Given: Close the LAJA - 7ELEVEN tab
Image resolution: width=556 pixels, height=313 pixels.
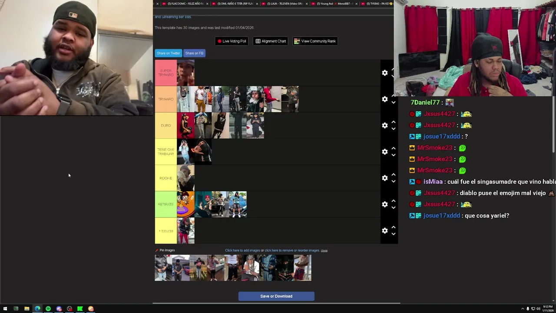Looking at the screenshot, I should [x=306, y=3].
